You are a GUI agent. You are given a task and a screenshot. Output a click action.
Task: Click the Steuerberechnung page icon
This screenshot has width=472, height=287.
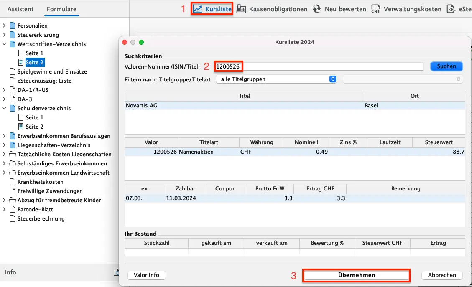pos(12,218)
